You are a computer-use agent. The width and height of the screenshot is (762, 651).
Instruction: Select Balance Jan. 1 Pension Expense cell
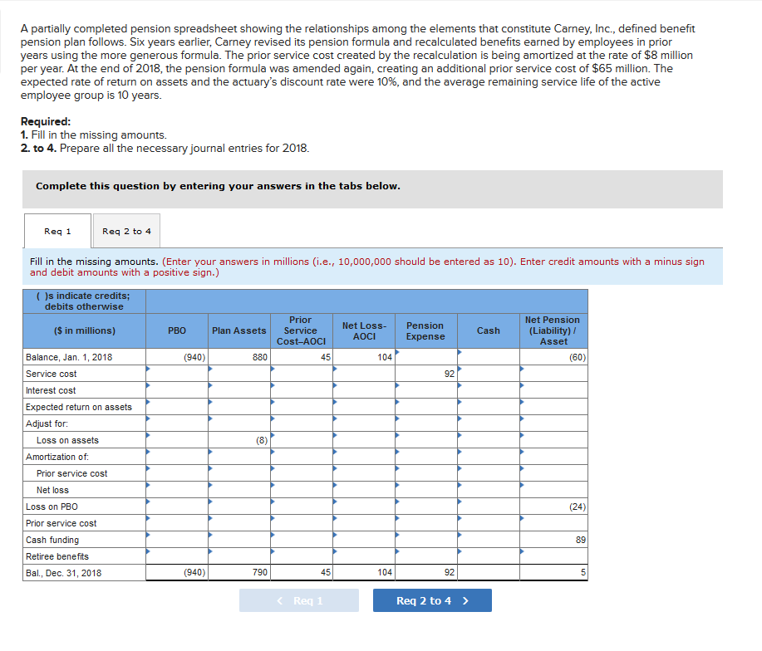coord(425,357)
